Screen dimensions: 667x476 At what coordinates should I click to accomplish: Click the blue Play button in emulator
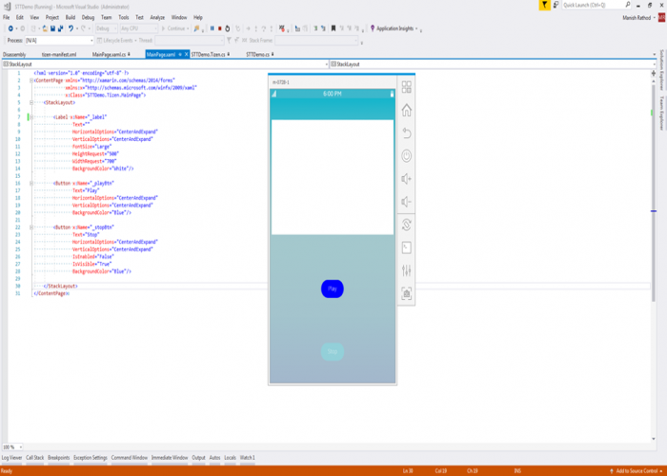click(332, 288)
